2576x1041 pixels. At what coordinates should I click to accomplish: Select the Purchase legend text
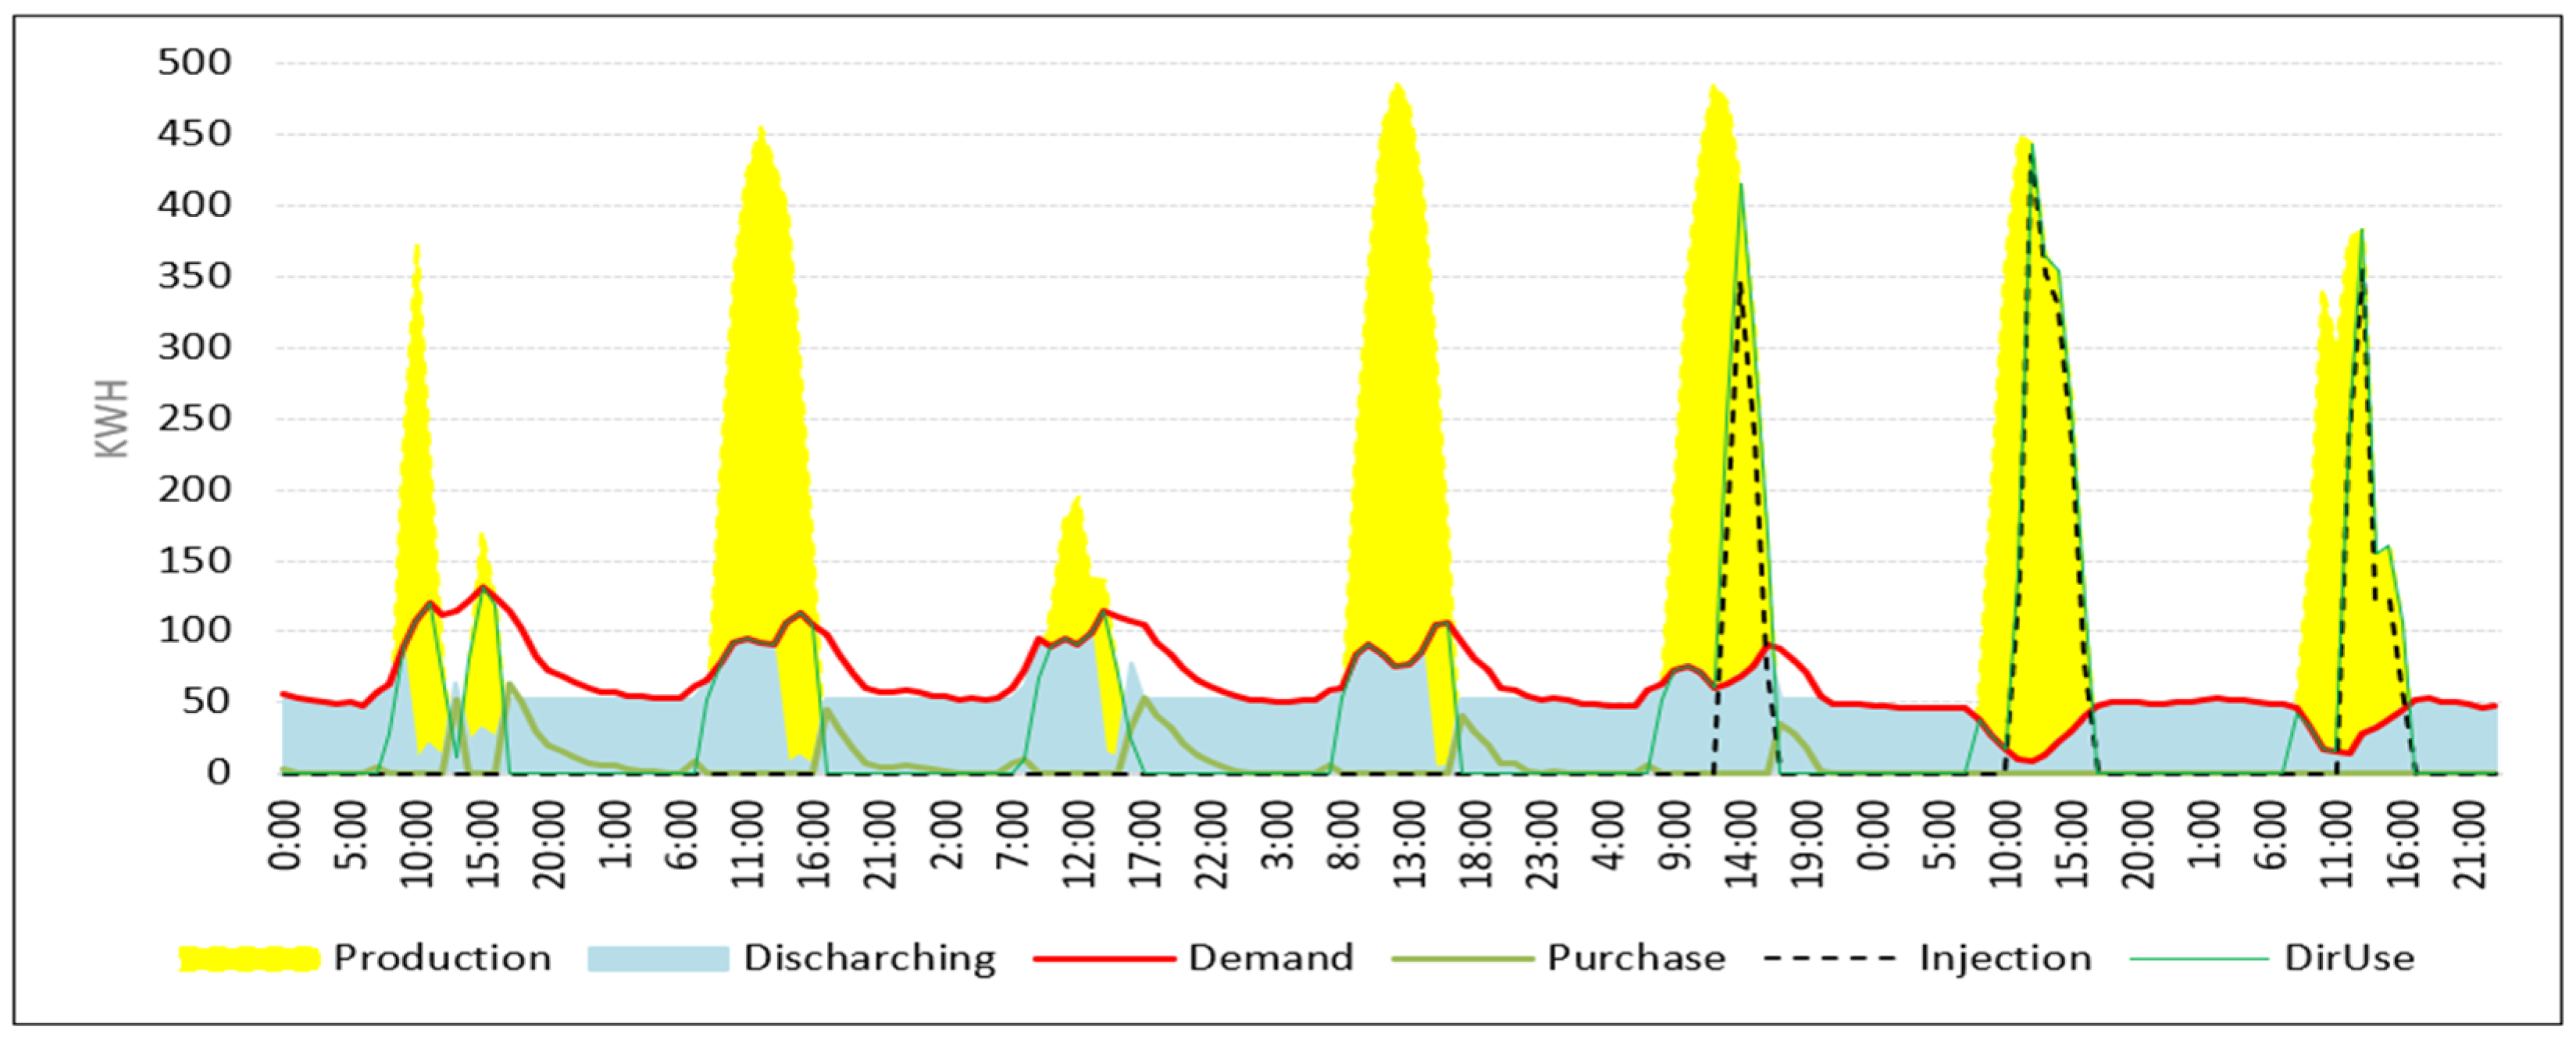(1636, 958)
